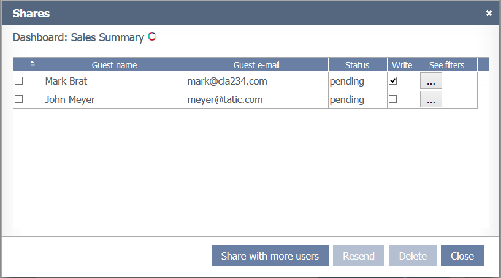The width and height of the screenshot is (501, 278).
Task: Select the John Meyer row checkbox
Action: point(19,99)
